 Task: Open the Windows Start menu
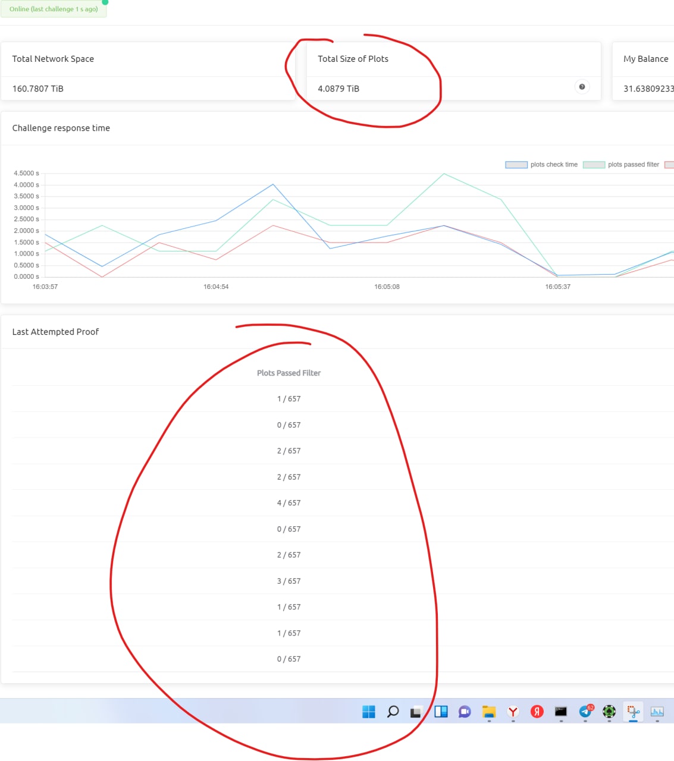[x=369, y=712]
